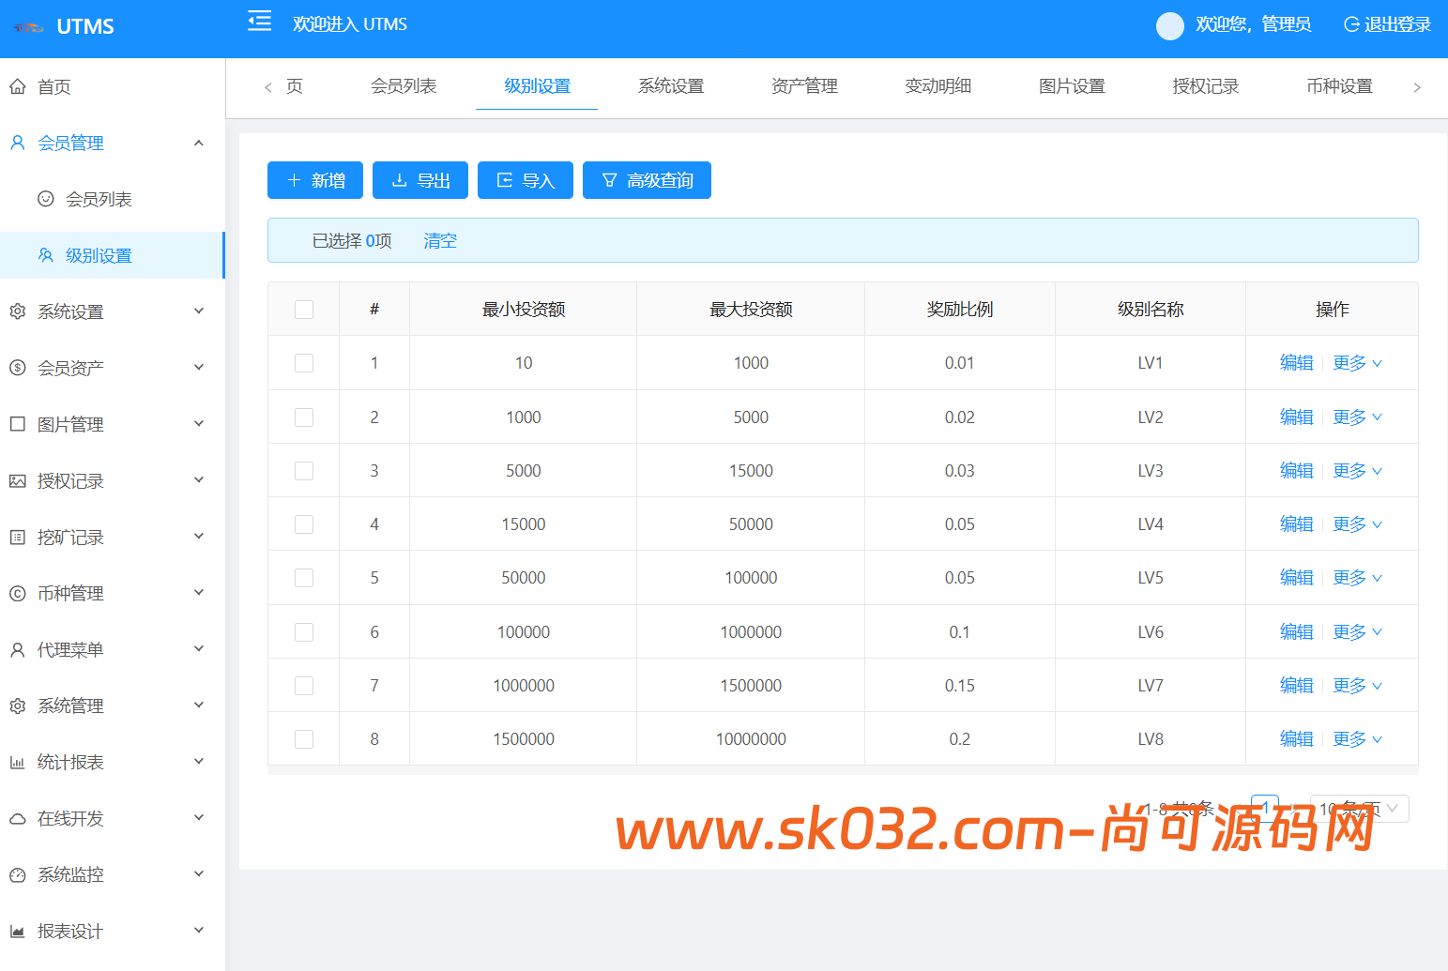
Task: Click the 新增 add button
Action: [x=315, y=180]
